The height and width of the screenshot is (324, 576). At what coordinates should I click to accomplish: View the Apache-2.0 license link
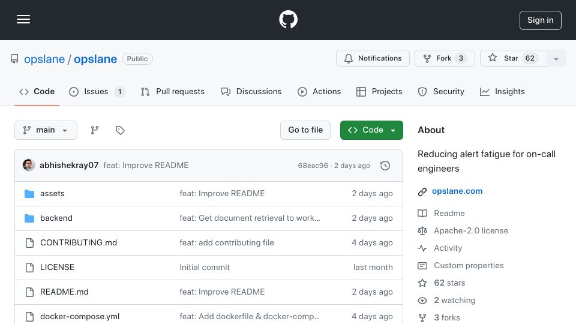point(471,230)
